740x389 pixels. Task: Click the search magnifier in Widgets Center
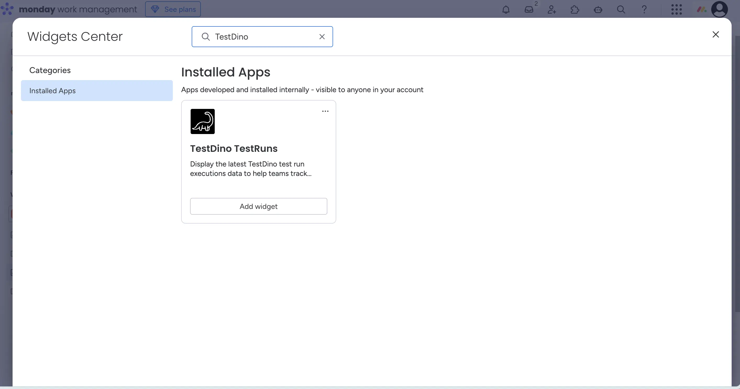206,36
